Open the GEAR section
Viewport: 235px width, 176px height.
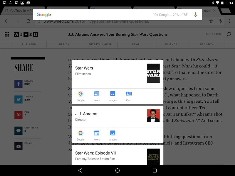(x=135, y=45)
